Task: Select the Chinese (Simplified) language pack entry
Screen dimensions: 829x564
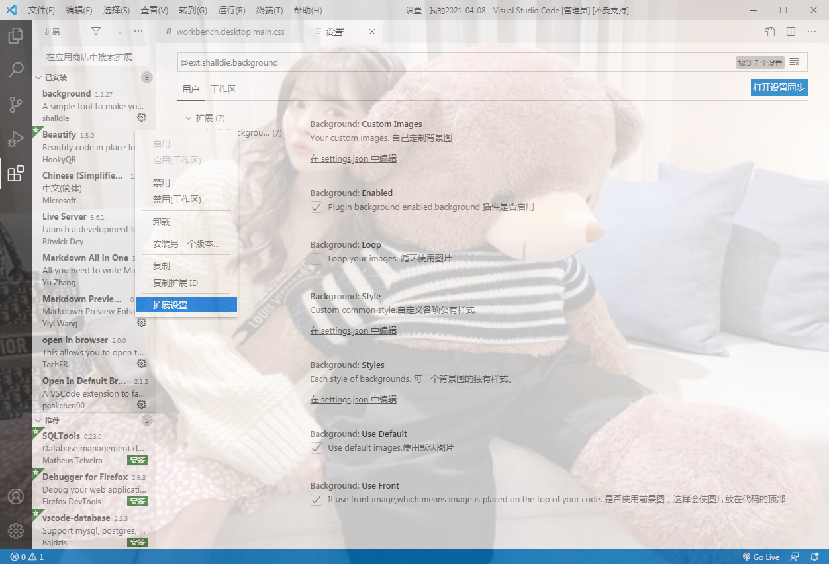Action: (x=83, y=188)
